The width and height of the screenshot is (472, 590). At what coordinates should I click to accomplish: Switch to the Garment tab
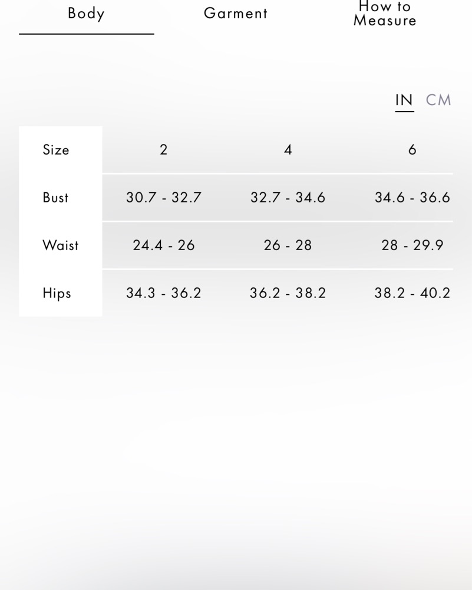tap(236, 14)
